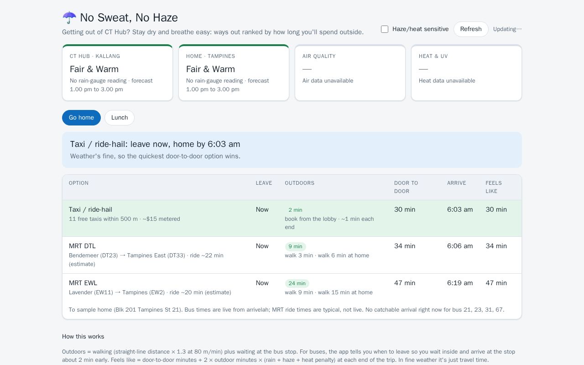Viewport: 584px width, 365px height.
Task: Enable the Haze/heat sensitive checkbox
Action: [x=385, y=29]
